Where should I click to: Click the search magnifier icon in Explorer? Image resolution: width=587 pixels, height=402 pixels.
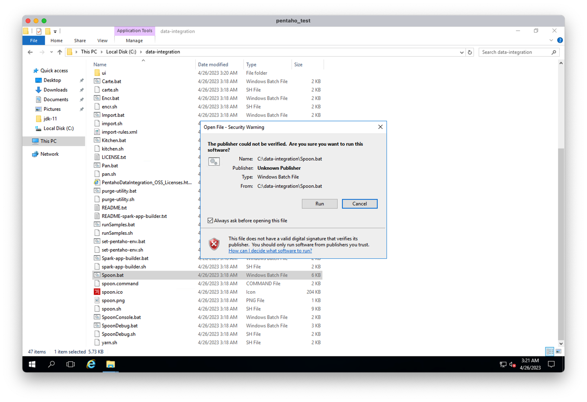coord(554,52)
